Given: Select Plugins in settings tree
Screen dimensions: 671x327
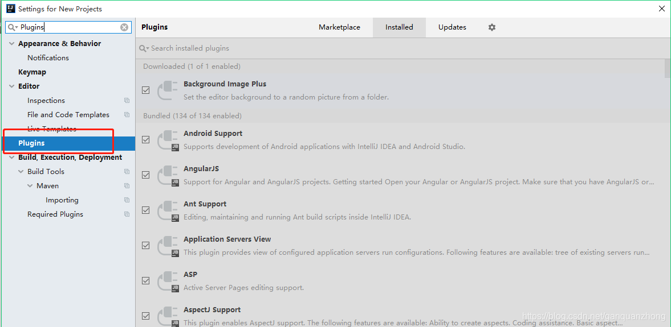Looking at the screenshot, I should coord(68,143).
